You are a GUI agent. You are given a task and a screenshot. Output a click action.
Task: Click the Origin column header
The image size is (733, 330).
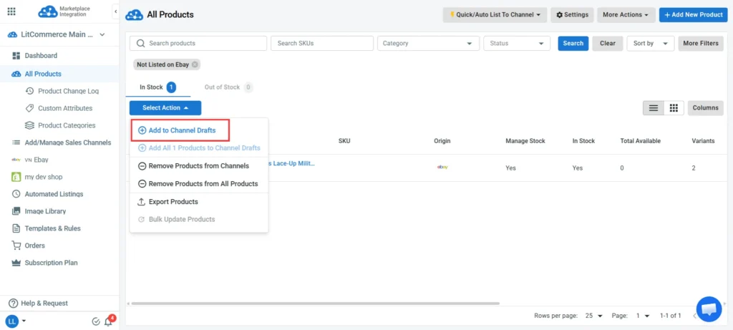point(442,141)
